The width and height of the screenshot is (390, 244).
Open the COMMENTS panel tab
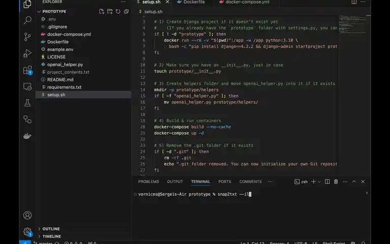250,181
